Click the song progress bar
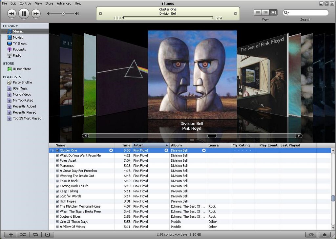The width and height of the screenshot is (336, 239). 168,18
